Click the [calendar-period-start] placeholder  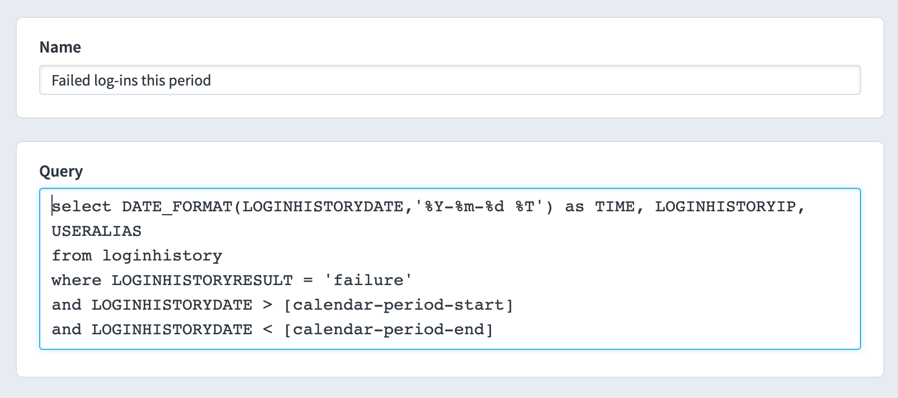(398, 305)
